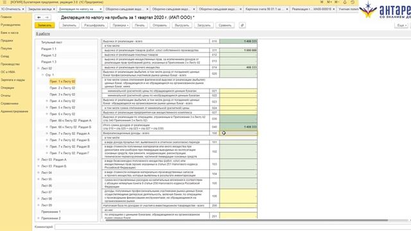This screenshot has width=411, height=231.
Task: Open the Главное section
Action: point(6,17)
